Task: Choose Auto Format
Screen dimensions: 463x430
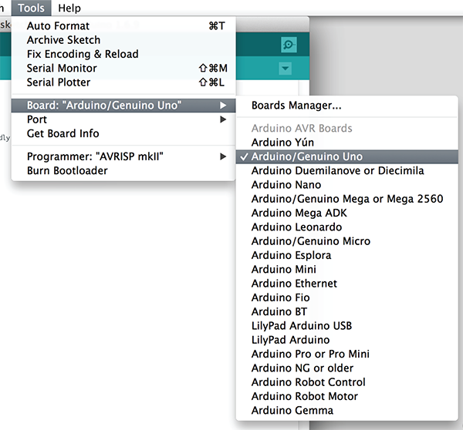Action: (123, 26)
